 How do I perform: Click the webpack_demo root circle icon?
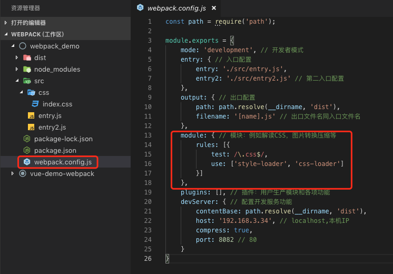[23, 46]
